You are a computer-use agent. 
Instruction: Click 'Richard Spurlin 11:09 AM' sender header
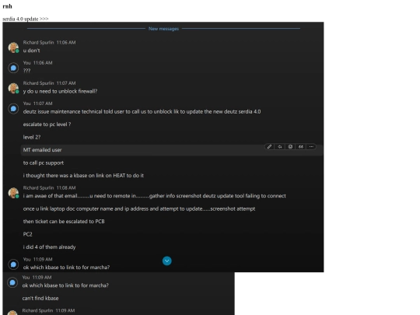(48, 310)
